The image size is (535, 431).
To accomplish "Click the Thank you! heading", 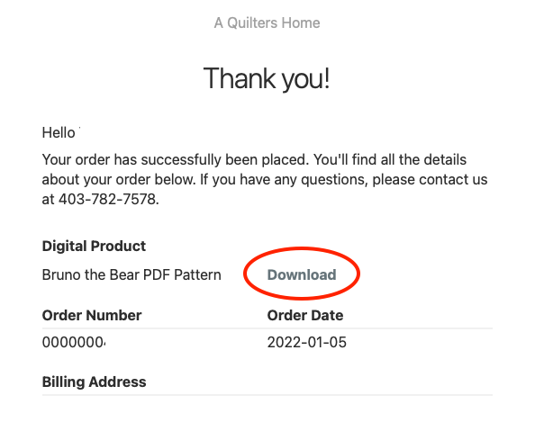I will 267,78.
